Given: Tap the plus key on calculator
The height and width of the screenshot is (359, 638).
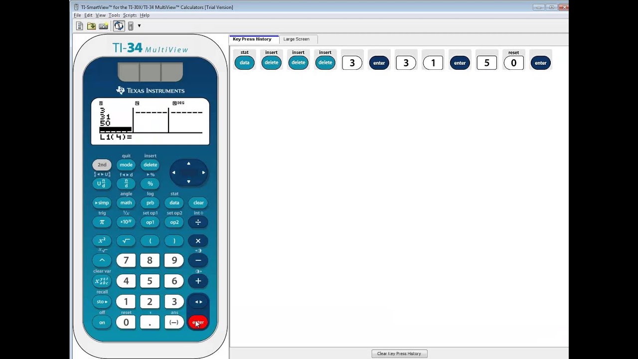Looking at the screenshot, I should 198,281.
